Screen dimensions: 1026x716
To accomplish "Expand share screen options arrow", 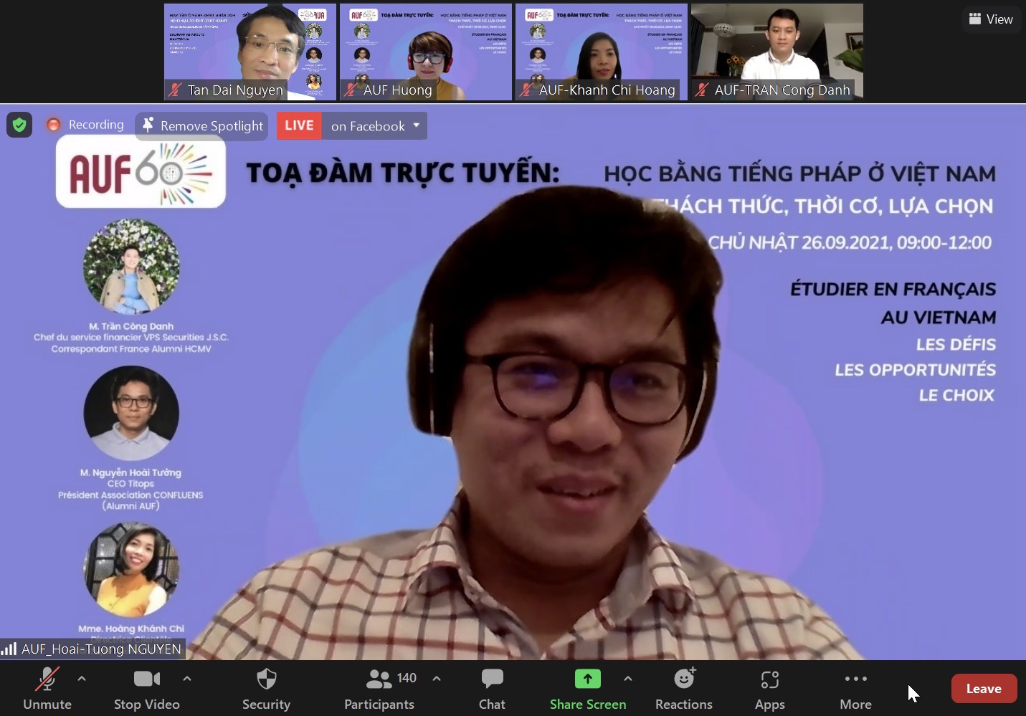I will tap(628, 678).
